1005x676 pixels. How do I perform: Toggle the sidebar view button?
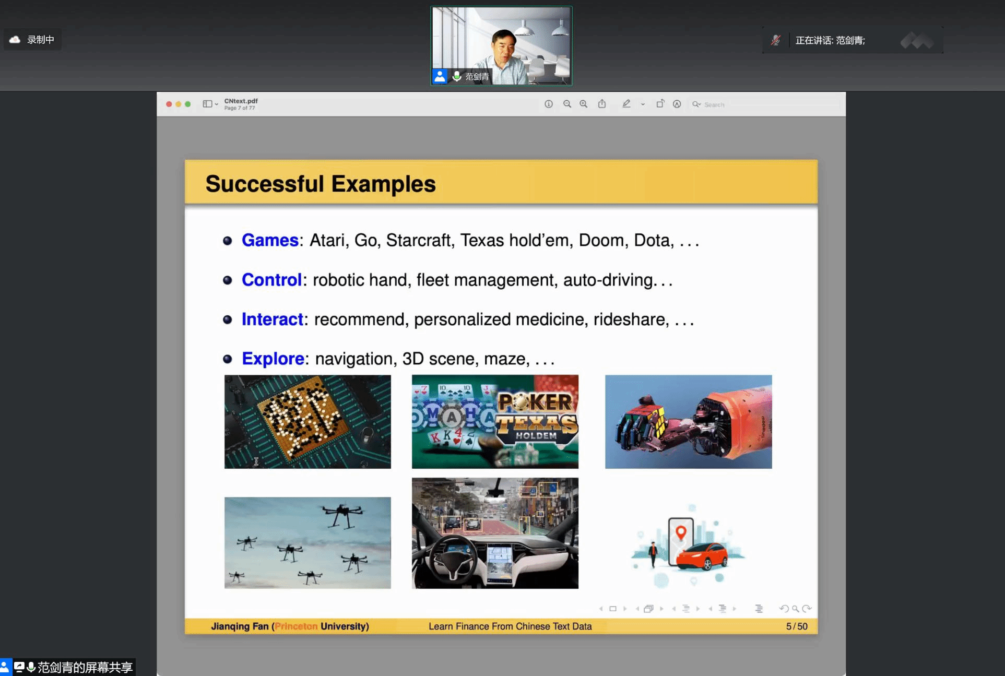click(x=207, y=104)
